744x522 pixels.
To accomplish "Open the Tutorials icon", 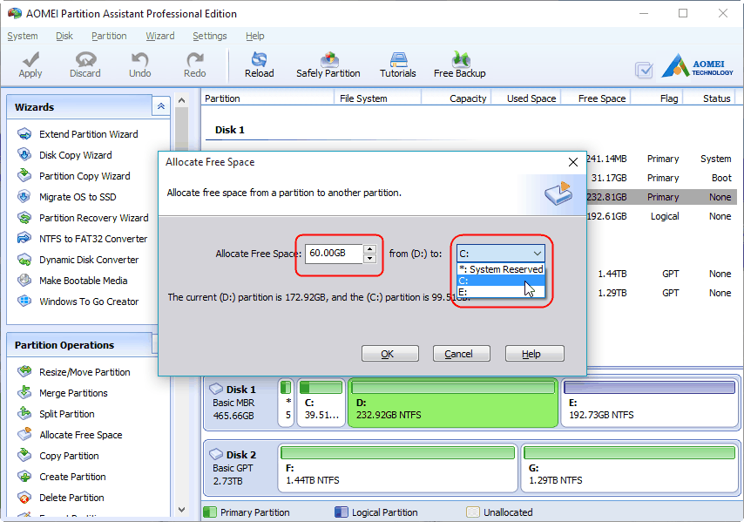I will (397, 64).
